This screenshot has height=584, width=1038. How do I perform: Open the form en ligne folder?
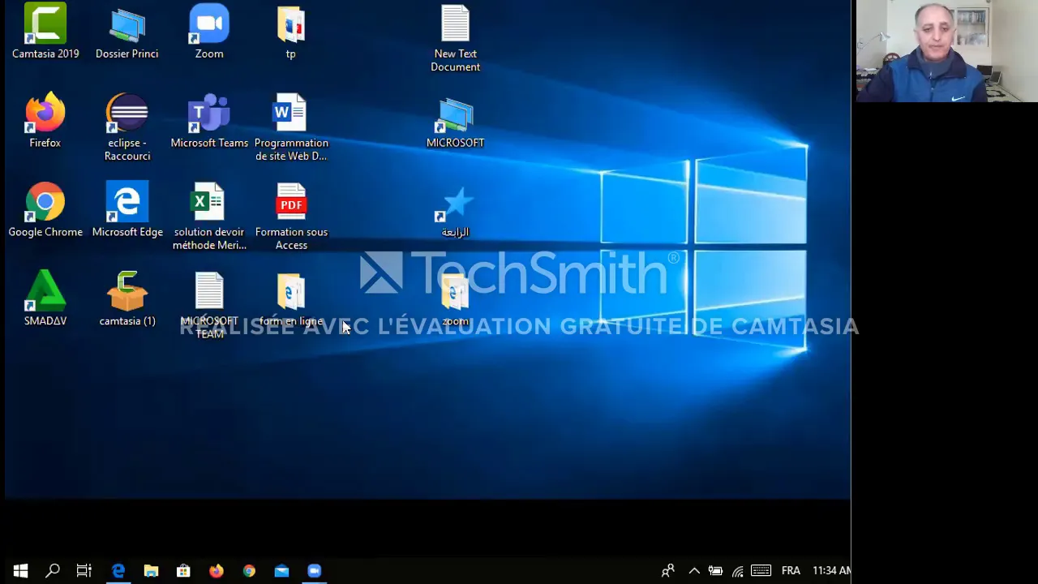pos(291,299)
